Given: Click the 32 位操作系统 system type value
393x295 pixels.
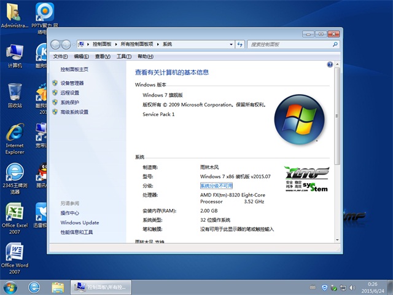Looking at the screenshot, I should (215, 220).
